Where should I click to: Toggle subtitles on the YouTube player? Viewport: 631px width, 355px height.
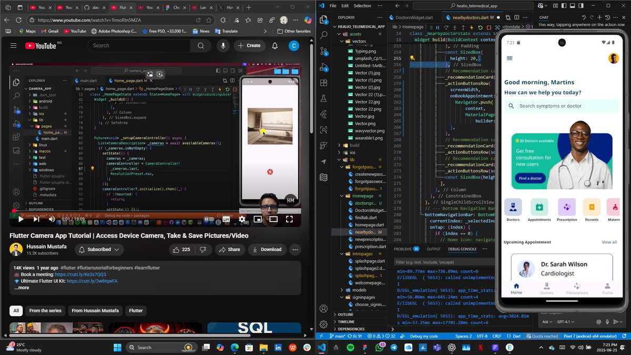(x=226, y=219)
